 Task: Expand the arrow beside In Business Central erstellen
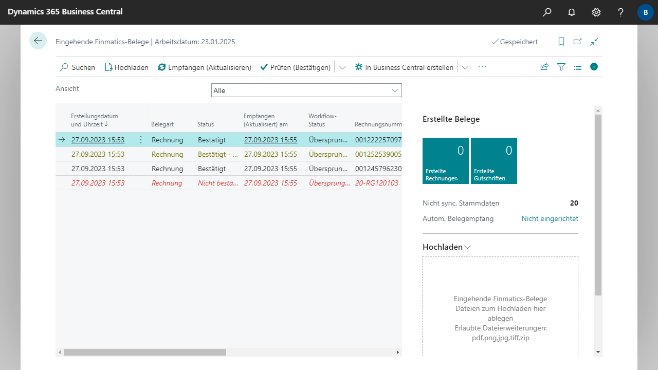[x=465, y=67]
